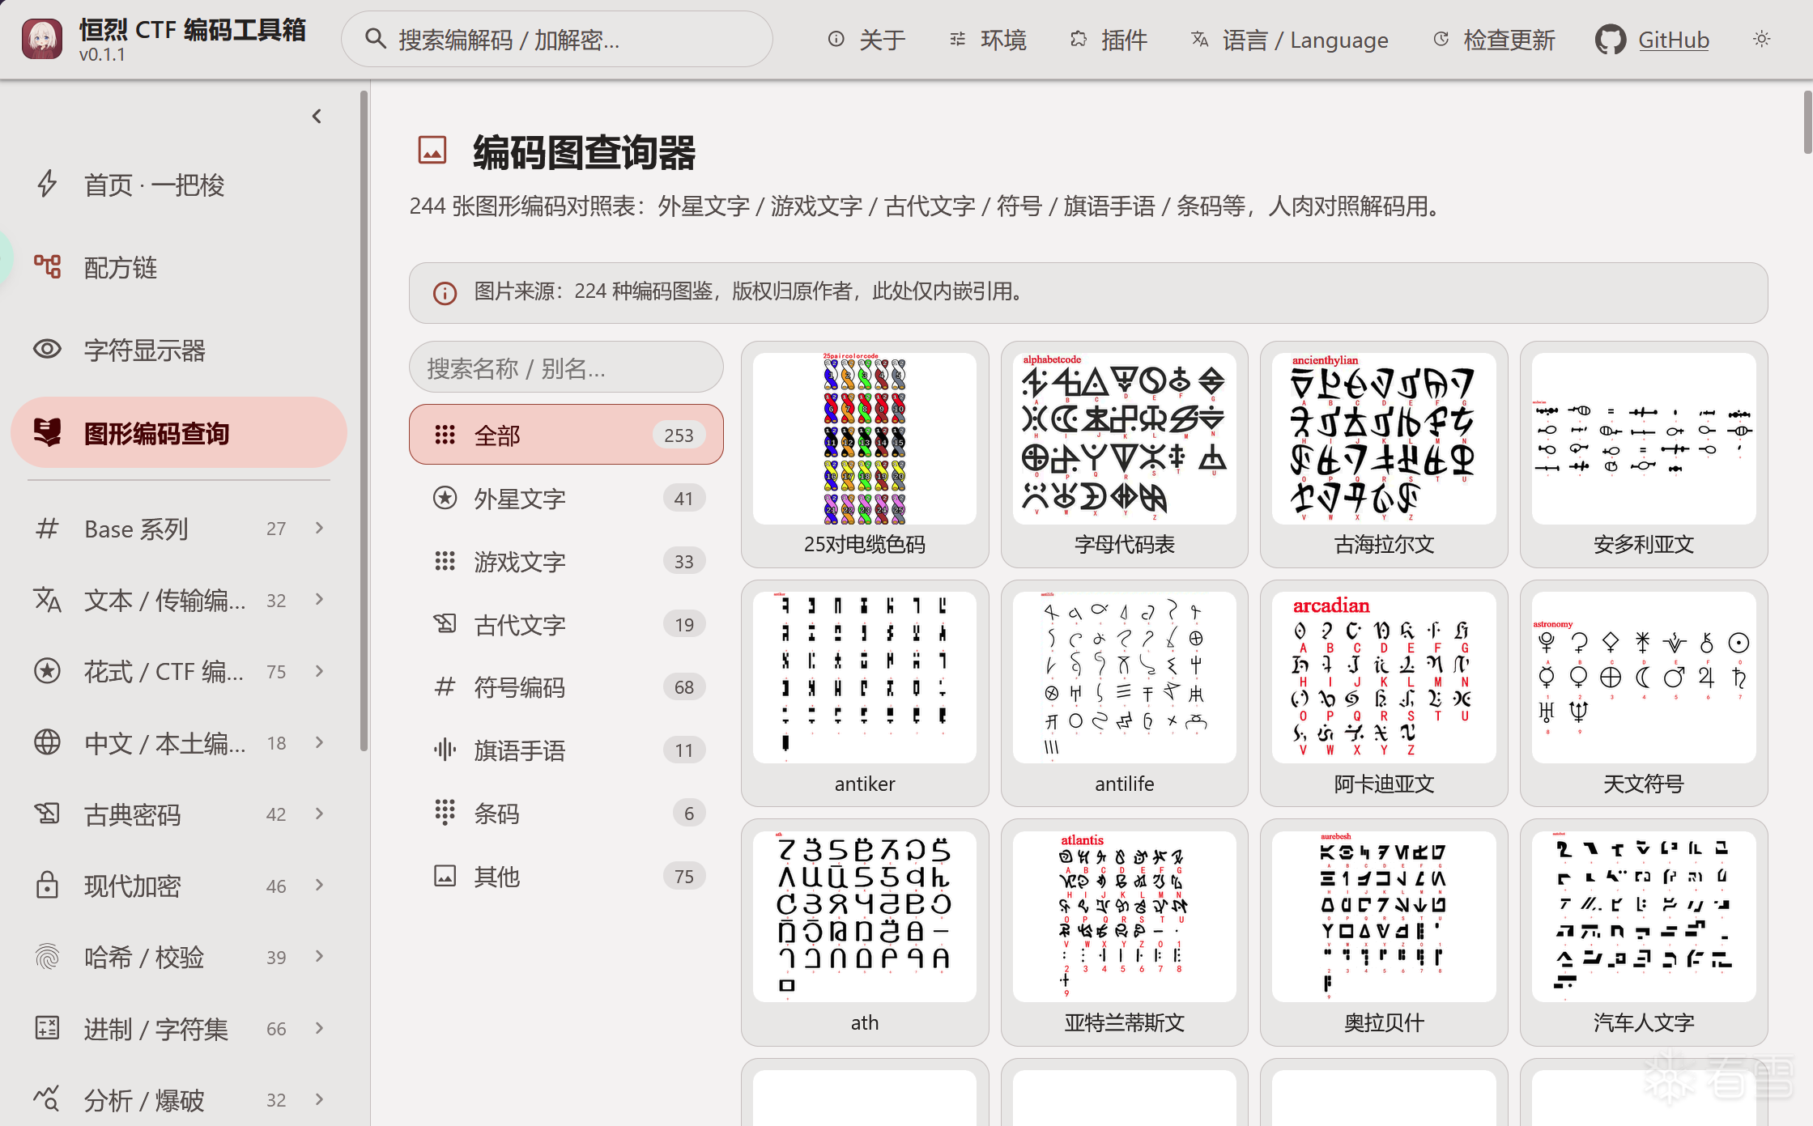Open the 奥拉贝什 thumbnail card
Screen dimensions: 1813x1126
[1384, 933]
